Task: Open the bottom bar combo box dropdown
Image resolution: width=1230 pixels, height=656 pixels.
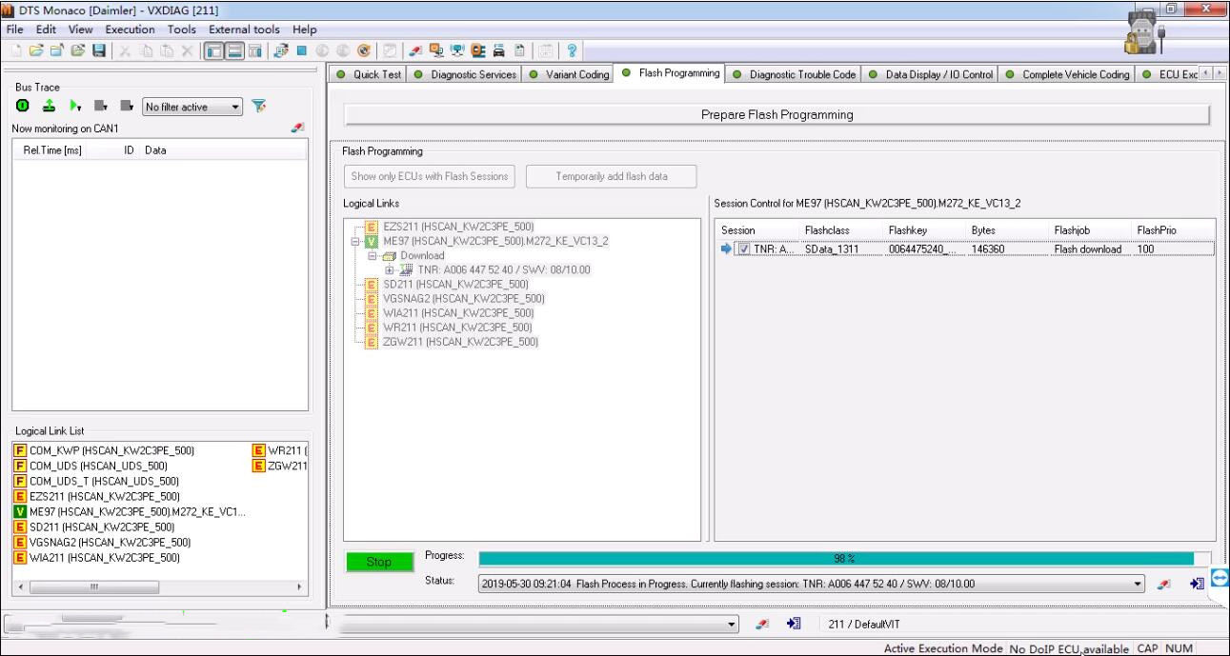Action: (732, 625)
